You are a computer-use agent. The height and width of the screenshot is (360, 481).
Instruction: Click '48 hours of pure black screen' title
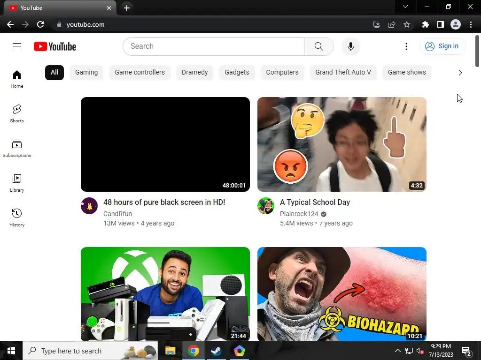[164, 202]
